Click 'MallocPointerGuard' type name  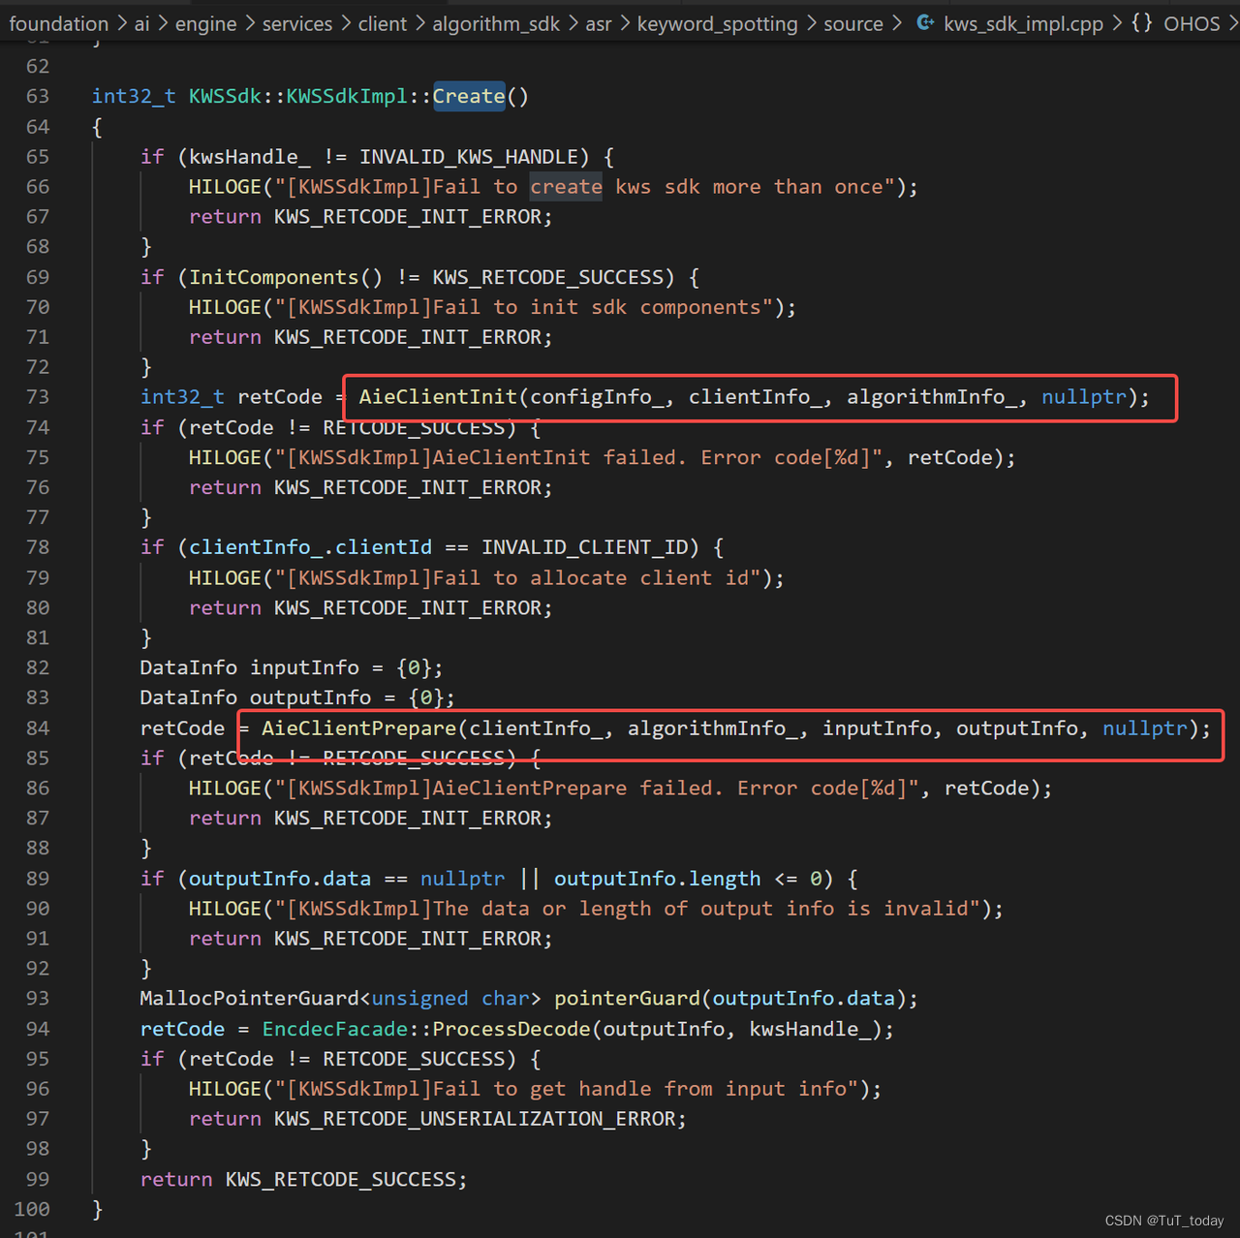tap(249, 999)
